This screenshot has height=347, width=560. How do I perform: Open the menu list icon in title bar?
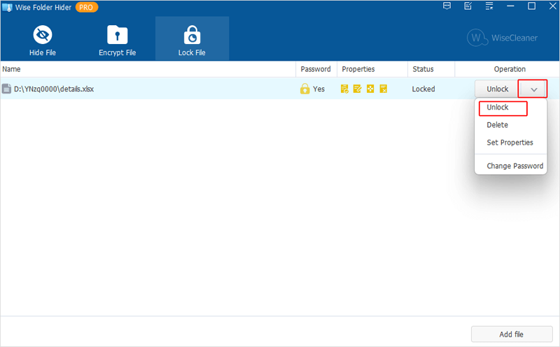point(489,6)
